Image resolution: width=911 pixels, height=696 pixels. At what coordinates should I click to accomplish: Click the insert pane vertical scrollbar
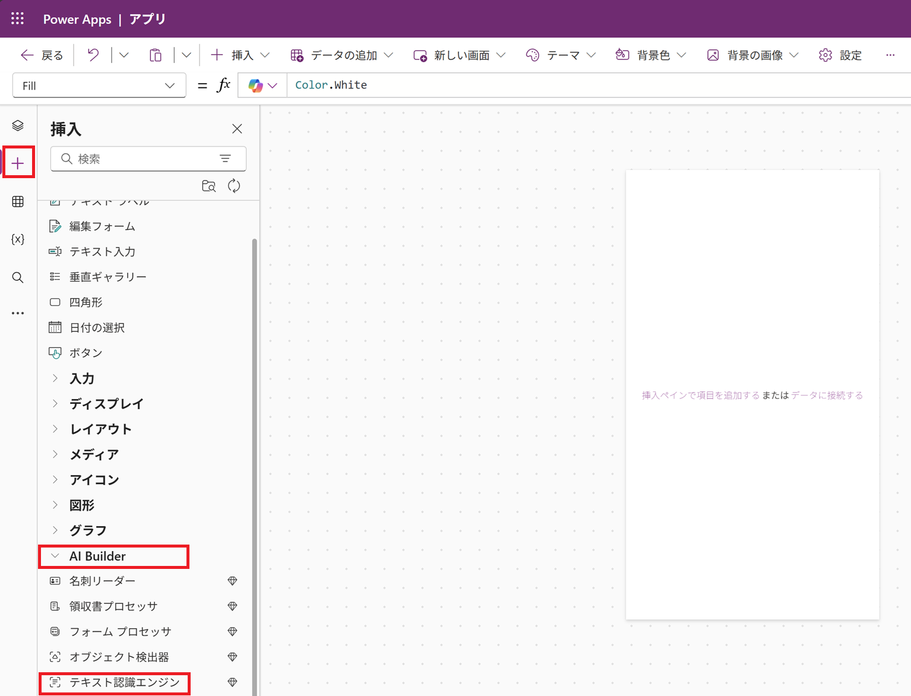point(255,466)
